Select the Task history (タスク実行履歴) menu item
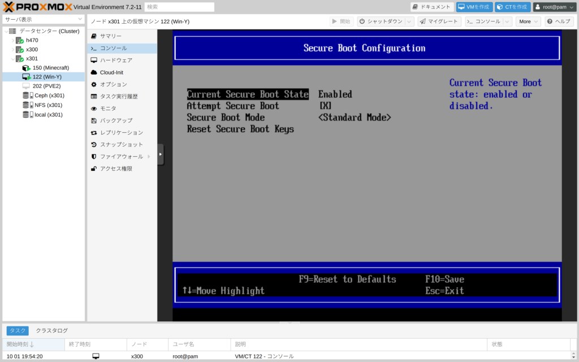Screen dimensions: 579x362 [119, 97]
